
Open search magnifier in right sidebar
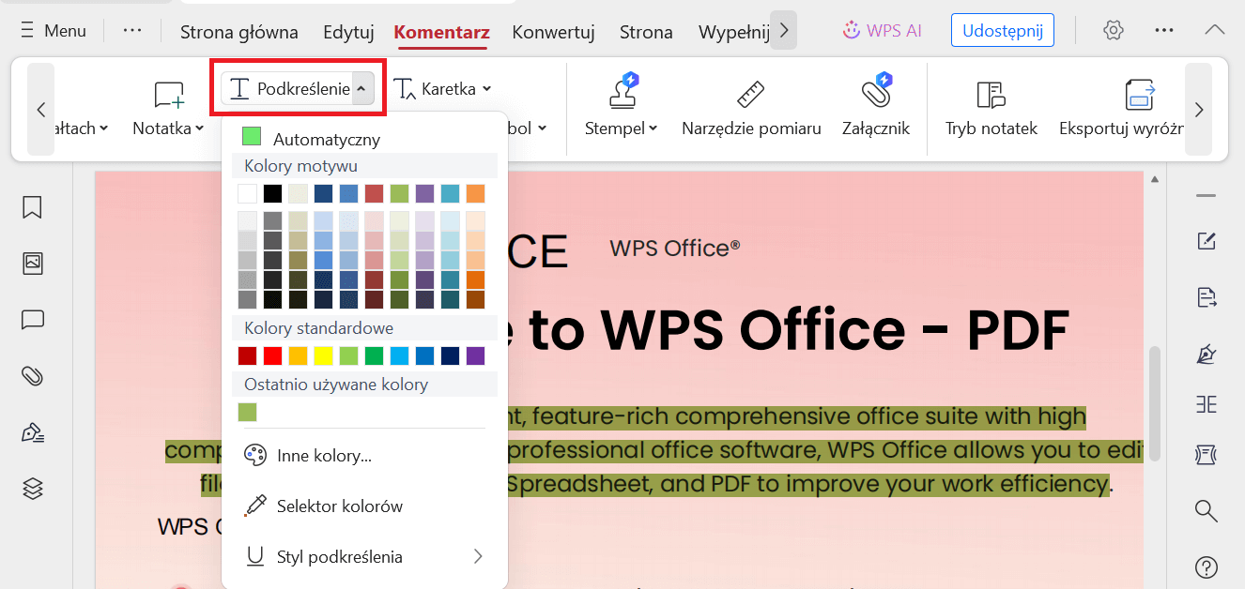click(x=1207, y=510)
